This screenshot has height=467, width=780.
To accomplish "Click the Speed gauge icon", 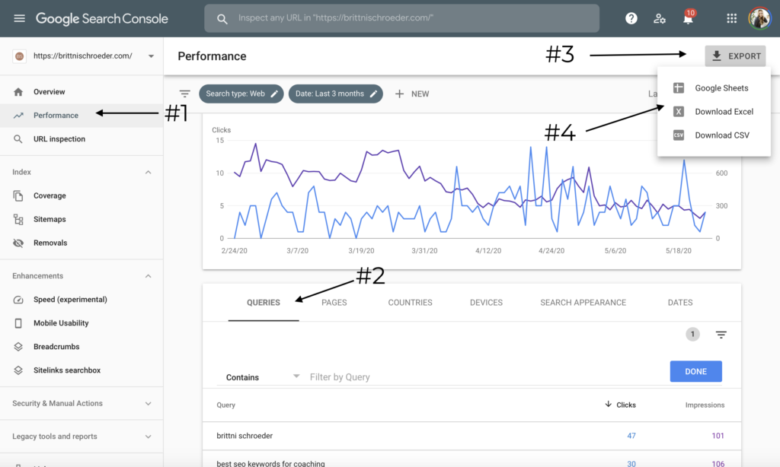I will (x=18, y=300).
